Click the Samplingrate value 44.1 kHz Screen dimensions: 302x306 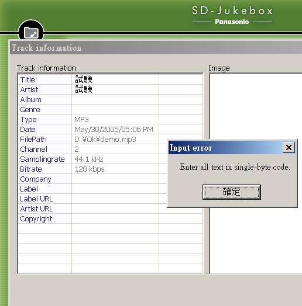[115, 159]
